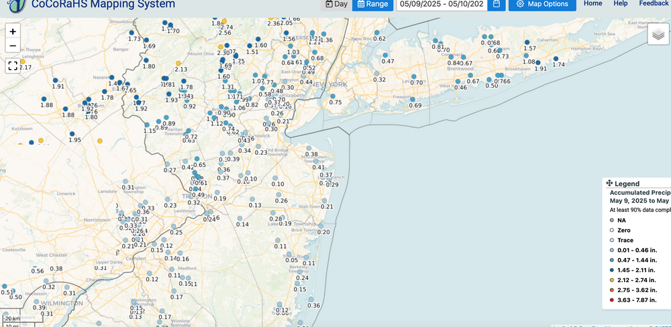
Task: Click the 0.47 station marker on Long Island
Action: tap(385, 55)
